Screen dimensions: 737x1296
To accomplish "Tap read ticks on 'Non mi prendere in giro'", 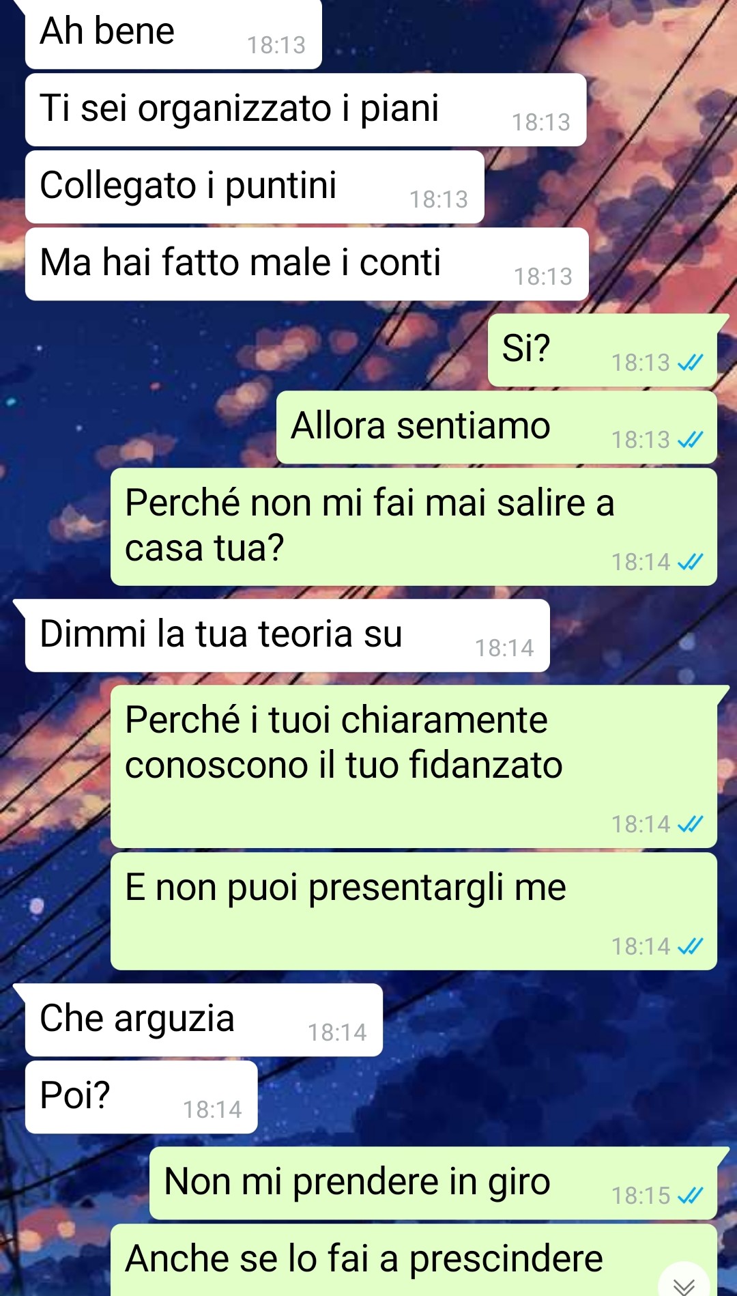I will pyautogui.click(x=690, y=1196).
